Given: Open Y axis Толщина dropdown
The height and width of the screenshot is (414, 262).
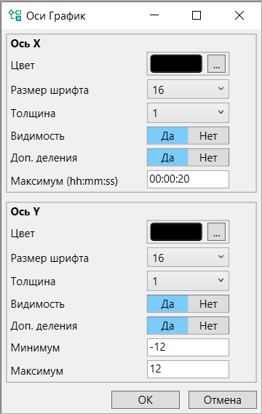Looking at the screenshot, I should (188, 281).
